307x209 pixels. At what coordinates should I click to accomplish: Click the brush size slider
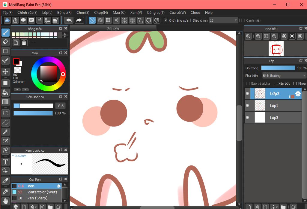pyautogui.click(x=33, y=106)
